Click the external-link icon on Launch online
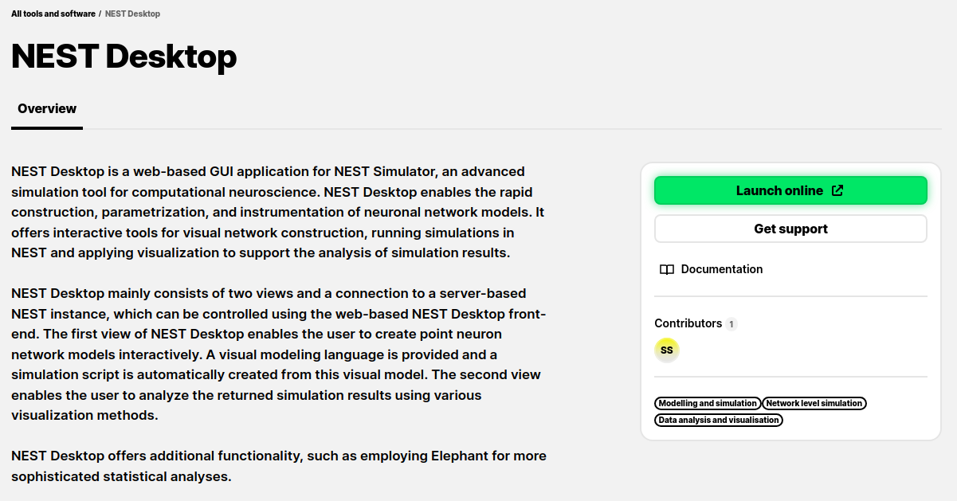Image resolution: width=957 pixels, height=501 pixels. point(837,190)
